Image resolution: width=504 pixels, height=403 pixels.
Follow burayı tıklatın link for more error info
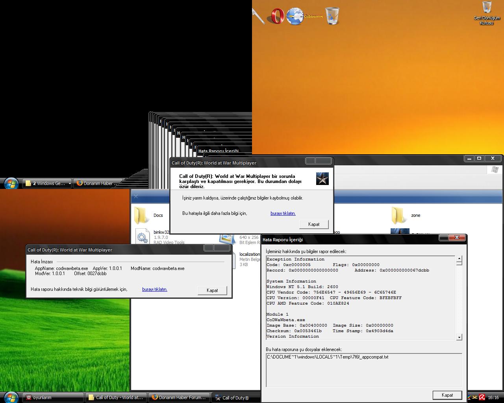click(x=283, y=213)
